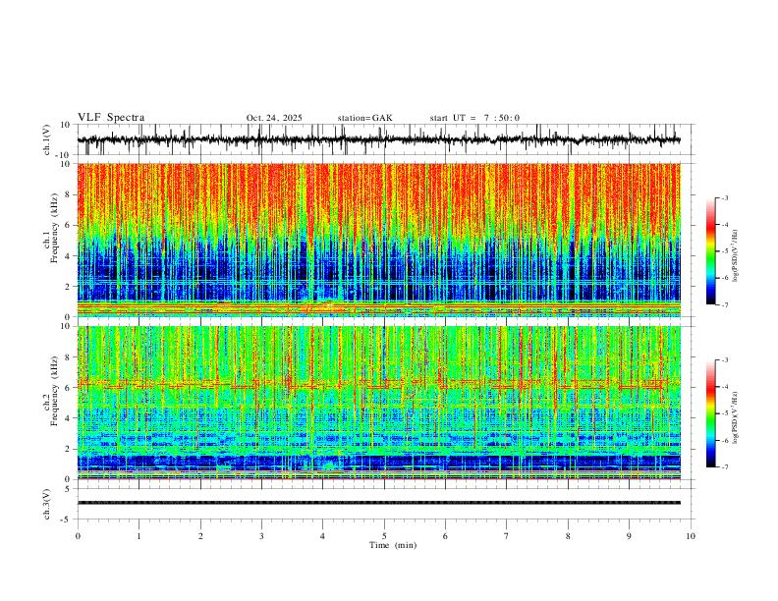Click the ch.1 spectrogram panel
Viewport: 778px width, 601px height.
(x=378, y=240)
